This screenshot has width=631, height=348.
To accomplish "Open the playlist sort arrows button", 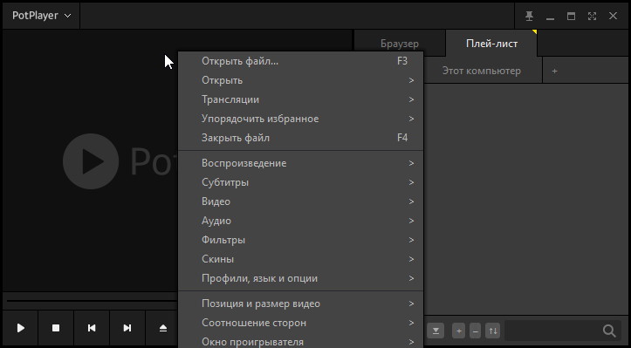I will click(493, 331).
